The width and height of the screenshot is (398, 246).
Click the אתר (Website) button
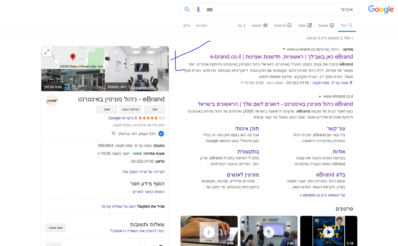[x=154, y=109]
